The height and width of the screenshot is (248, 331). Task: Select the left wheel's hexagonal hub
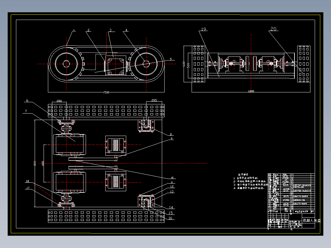coord(66,64)
